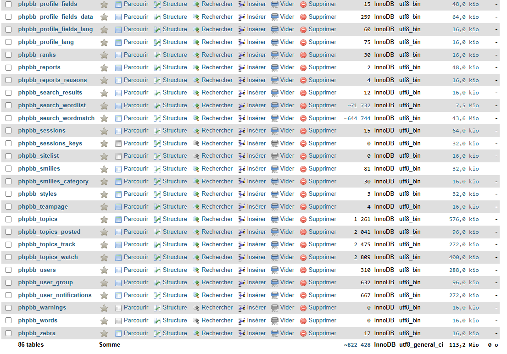The height and width of the screenshot is (354, 507).
Task: Click red Drop icon for phpbb_topics
Action: (x=303, y=220)
